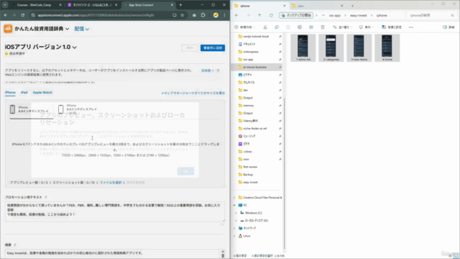
Task: Select the 4-home image thumbnail
Action: (387, 48)
